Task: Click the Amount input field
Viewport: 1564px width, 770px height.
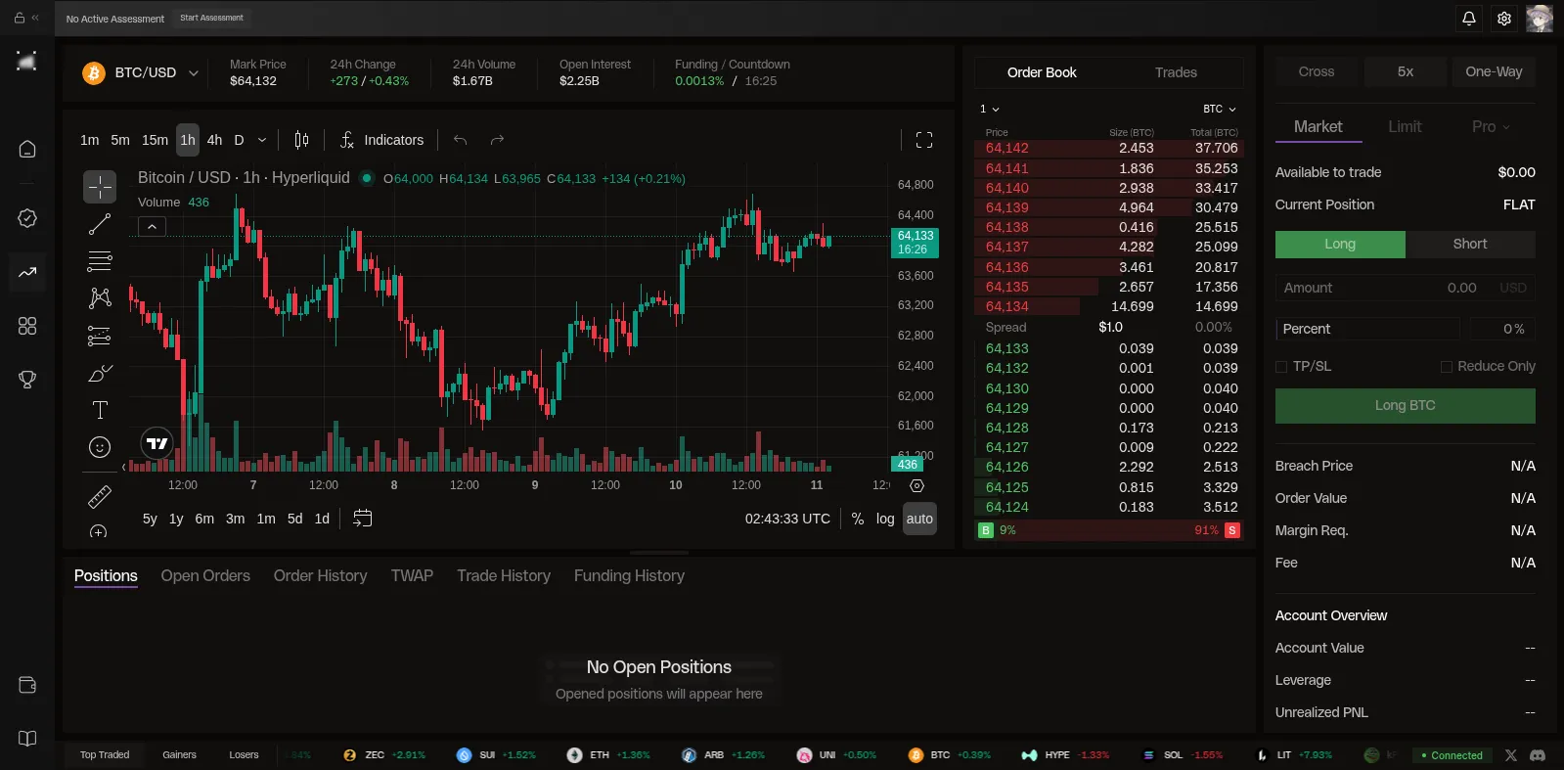Action: click(x=1406, y=288)
